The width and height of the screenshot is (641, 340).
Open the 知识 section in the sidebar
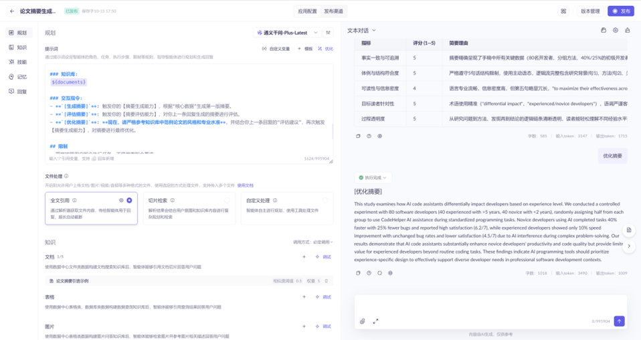tap(18, 48)
